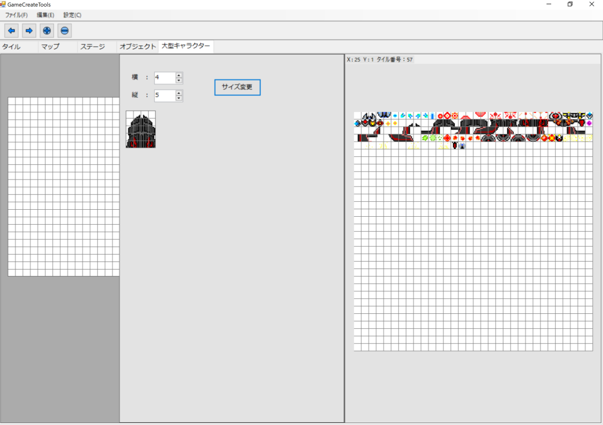This screenshot has height=425, width=603.
Task: Increase the 縦 value with up arrow
Action: (179, 93)
